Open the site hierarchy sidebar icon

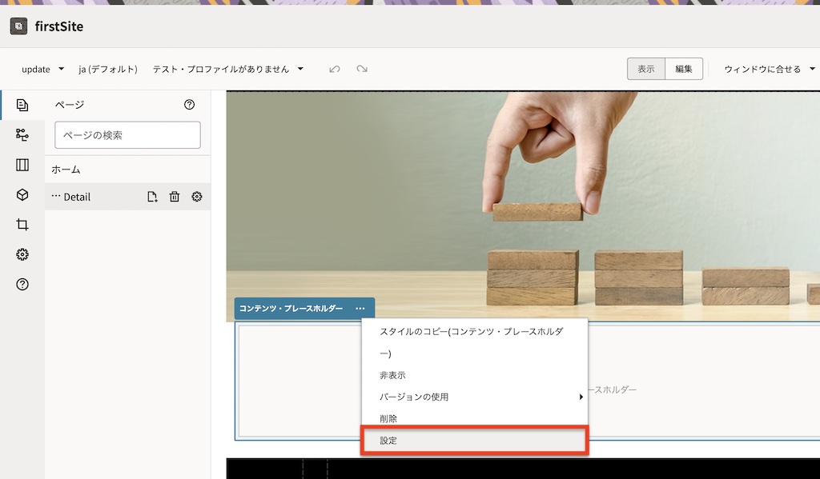point(21,134)
